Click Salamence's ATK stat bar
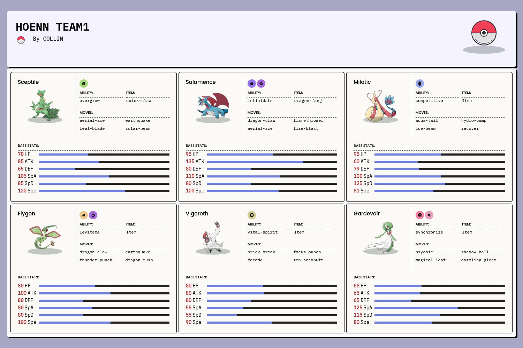Image resolution: width=523 pixels, height=348 pixels. (272, 162)
